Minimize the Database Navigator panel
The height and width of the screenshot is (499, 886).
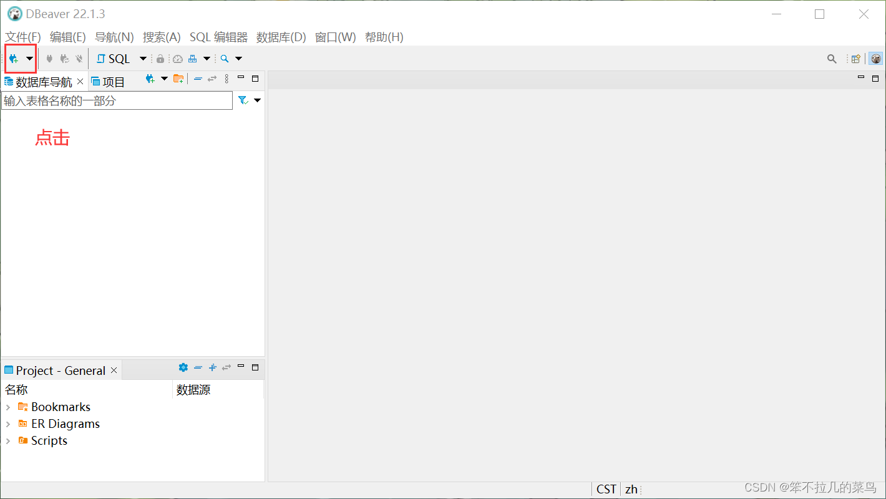[x=240, y=79]
